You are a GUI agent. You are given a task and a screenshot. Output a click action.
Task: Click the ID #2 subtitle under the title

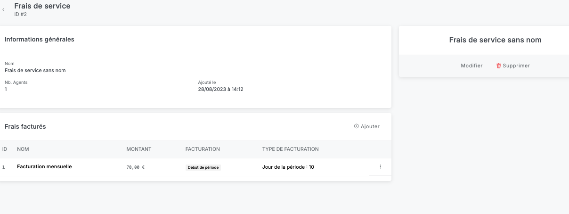click(21, 14)
